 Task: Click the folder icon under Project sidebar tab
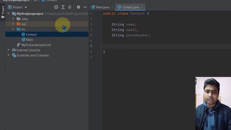(3, 17)
